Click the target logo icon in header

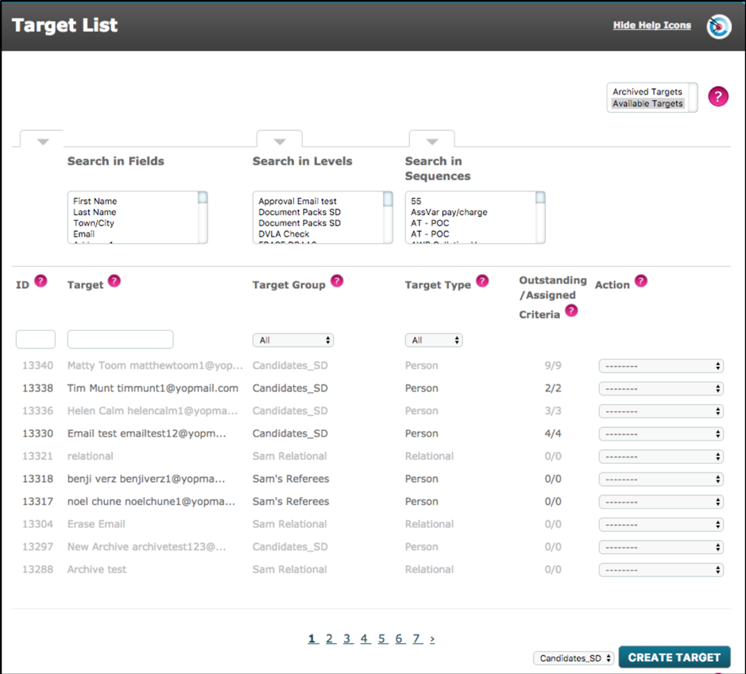[718, 26]
